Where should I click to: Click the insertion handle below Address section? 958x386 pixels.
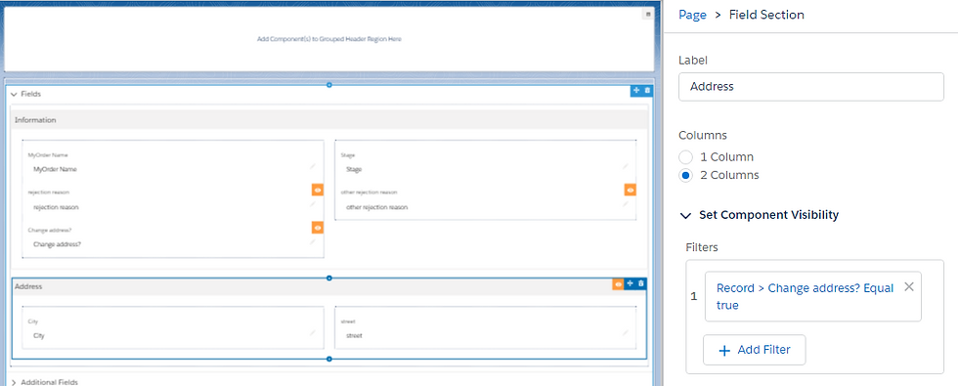(x=329, y=360)
